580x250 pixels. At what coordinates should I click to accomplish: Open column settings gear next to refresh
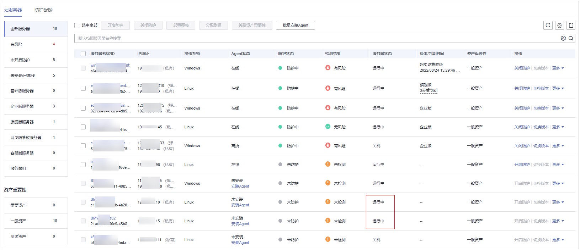coord(559,25)
